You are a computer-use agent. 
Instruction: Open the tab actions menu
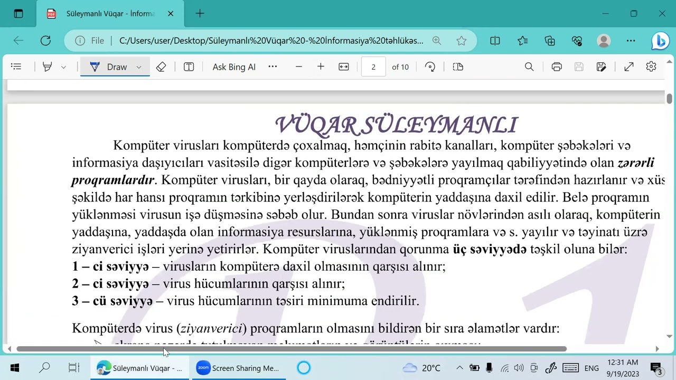18,14
